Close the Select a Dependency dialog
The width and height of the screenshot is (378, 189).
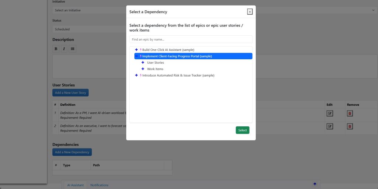250,12
